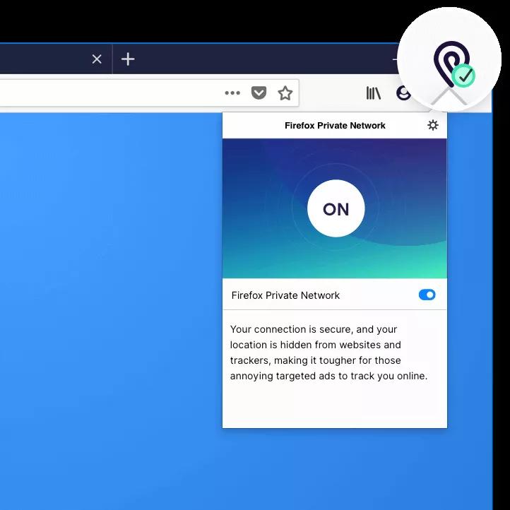Close the current browser tab
Viewport: 510px width, 510px height.
click(97, 59)
